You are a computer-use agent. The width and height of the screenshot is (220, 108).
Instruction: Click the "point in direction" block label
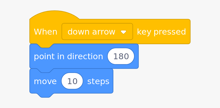click(x=68, y=56)
